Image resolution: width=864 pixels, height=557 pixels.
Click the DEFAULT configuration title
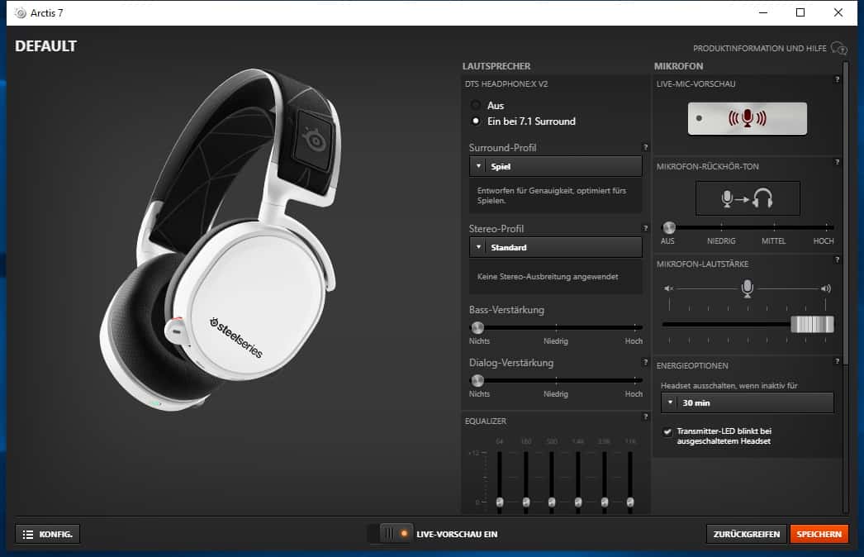(x=45, y=46)
